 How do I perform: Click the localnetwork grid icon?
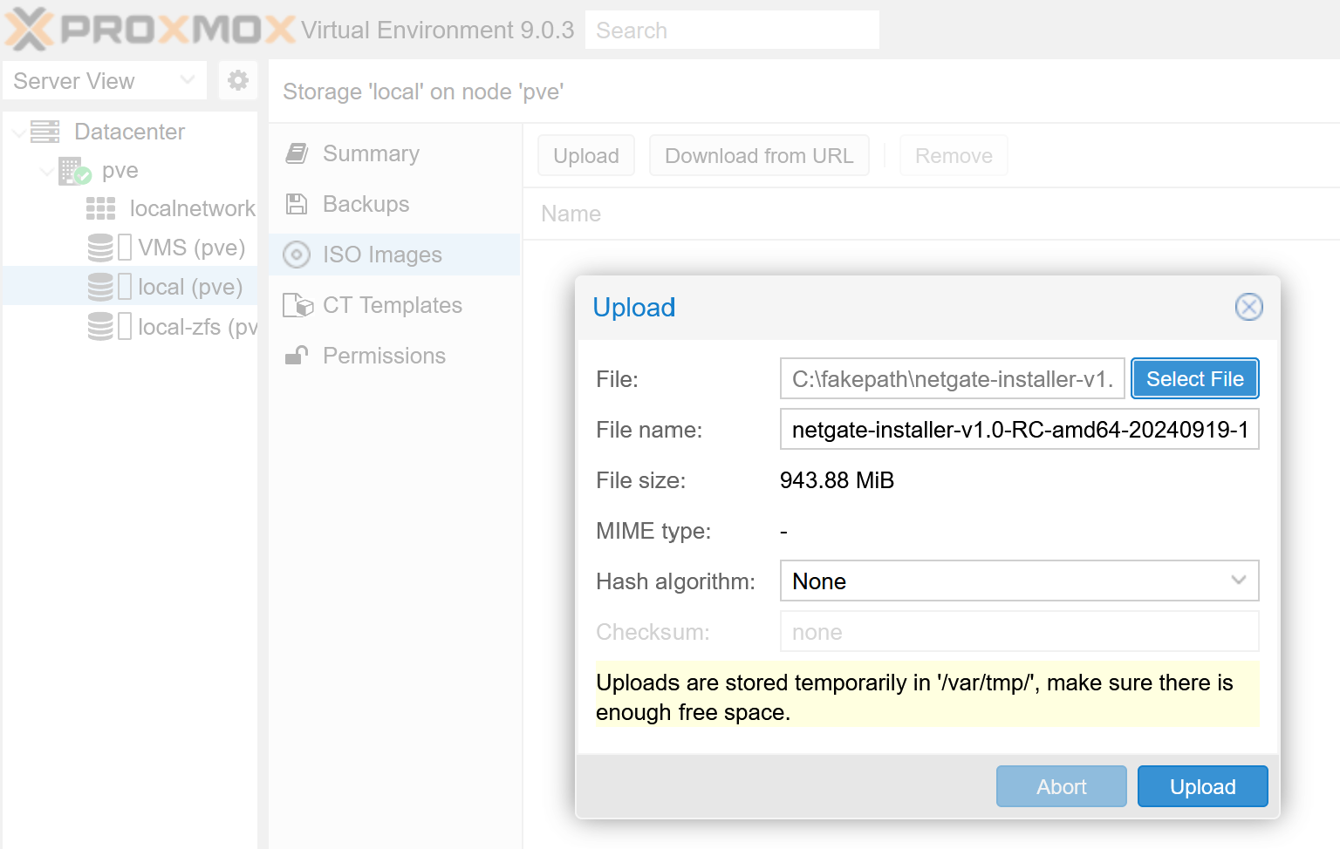coord(100,209)
